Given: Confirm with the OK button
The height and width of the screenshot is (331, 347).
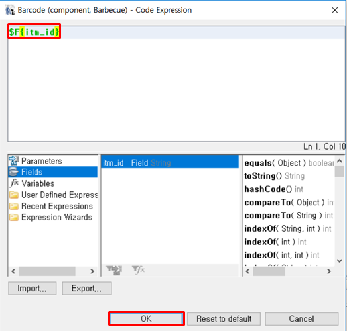Looking at the screenshot, I should [146, 318].
